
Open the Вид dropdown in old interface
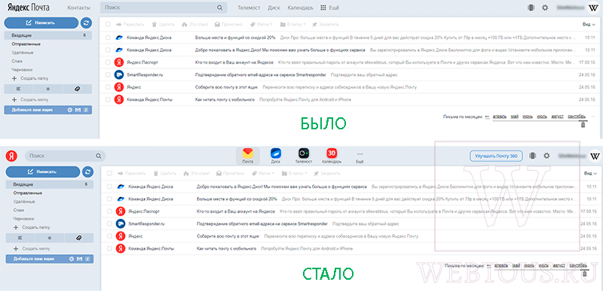pyautogui.click(x=589, y=24)
